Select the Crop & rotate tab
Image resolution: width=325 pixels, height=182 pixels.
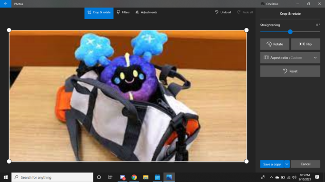99,12
